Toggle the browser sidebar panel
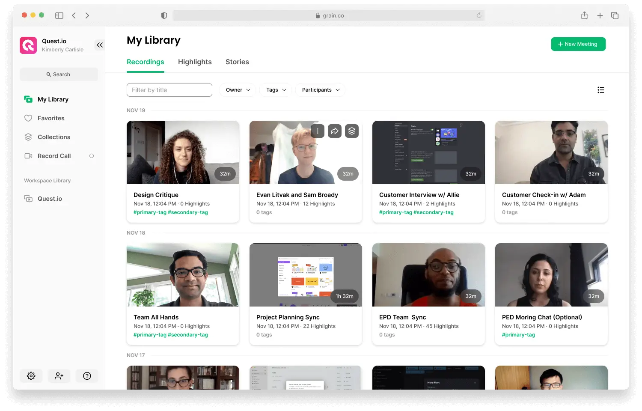The height and width of the screenshot is (411, 642). (x=59, y=15)
